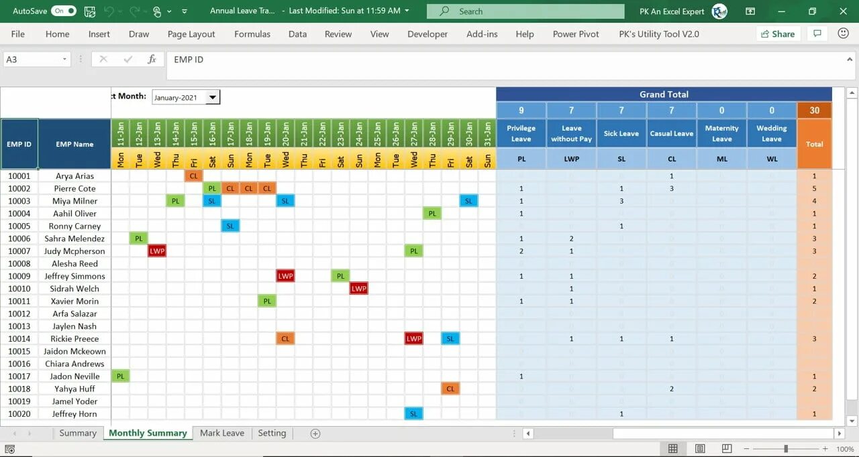Click the zoom out minus button
The width and height of the screenshot is (859, 457).
[748, 449]
